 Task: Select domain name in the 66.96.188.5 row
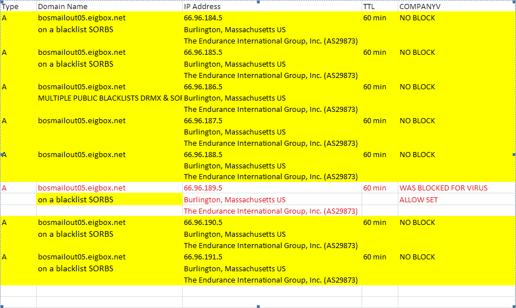pos(109,154)
